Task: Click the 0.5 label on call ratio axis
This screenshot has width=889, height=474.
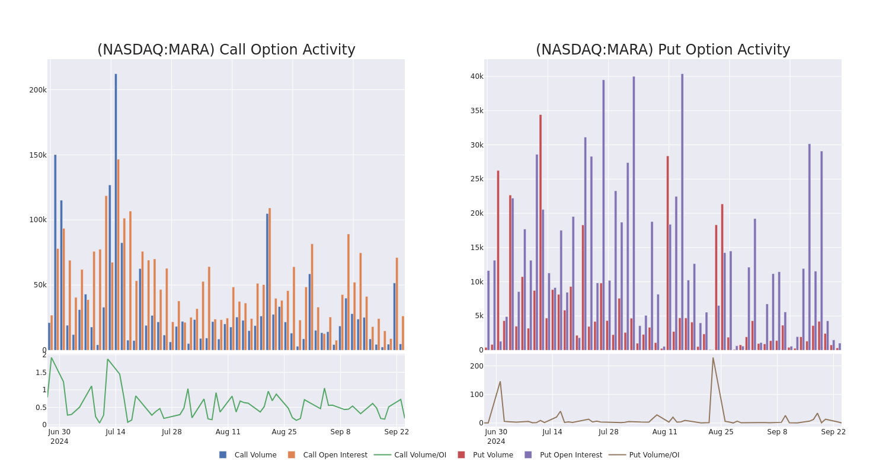Action: 41,408
